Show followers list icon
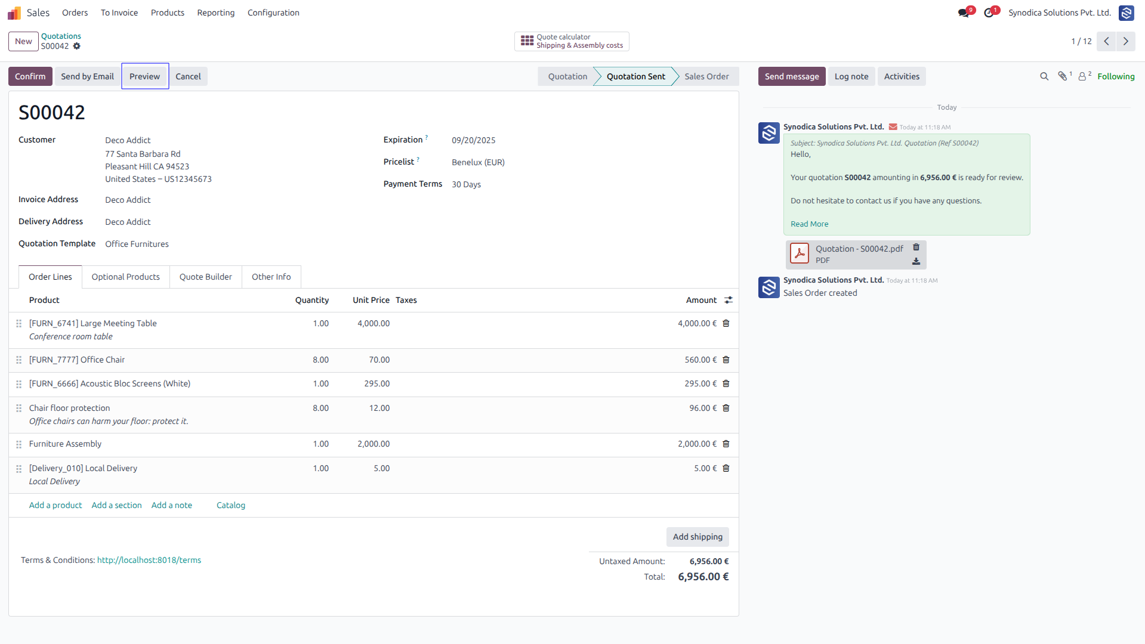The height and width of the screenshot is (644, 1145). (x=1084, y=76)
